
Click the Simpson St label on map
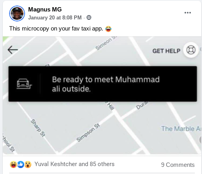point(88,132)
